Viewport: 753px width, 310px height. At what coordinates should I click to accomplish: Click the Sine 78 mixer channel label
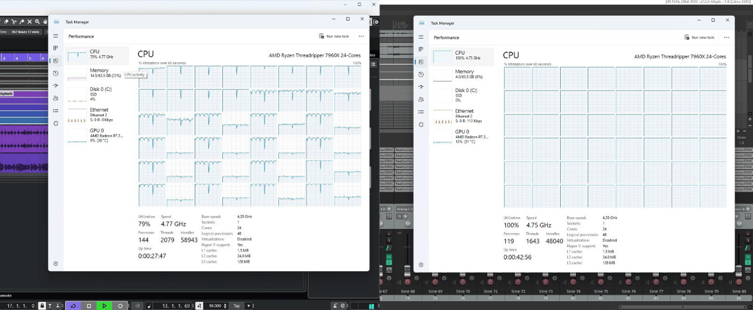pos(684,291)
